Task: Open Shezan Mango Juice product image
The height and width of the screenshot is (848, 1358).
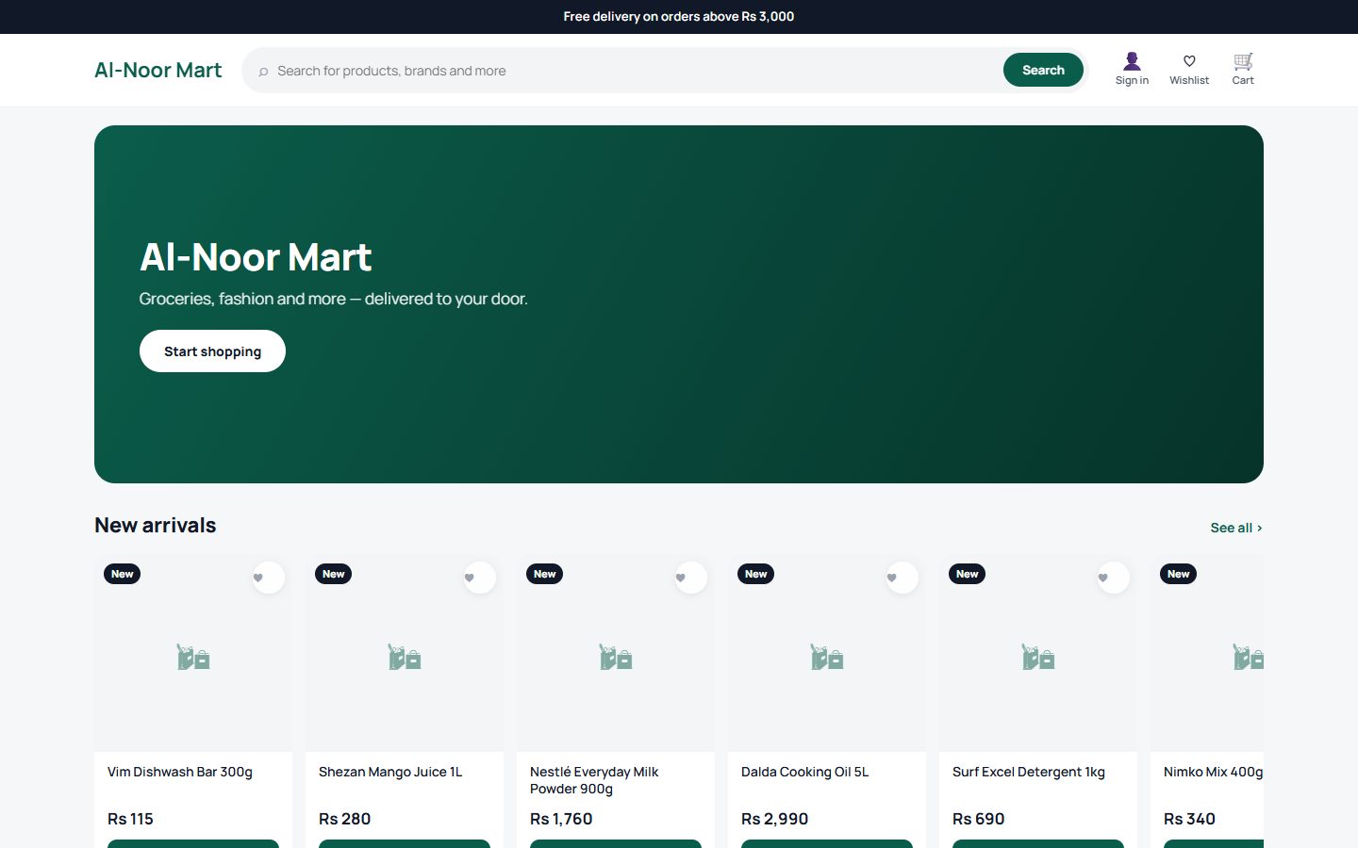Action: 405,653
